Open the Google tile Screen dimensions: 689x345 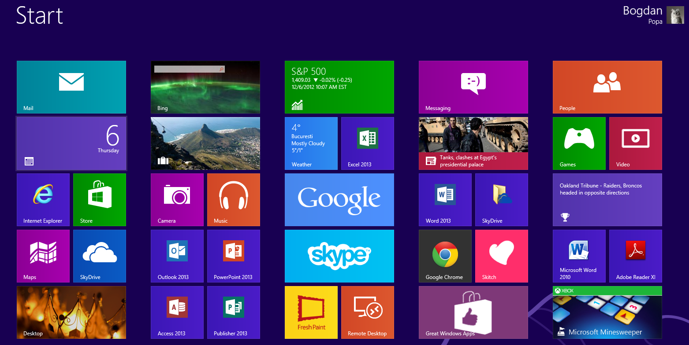pyautogui.click(x=339, y=200)
